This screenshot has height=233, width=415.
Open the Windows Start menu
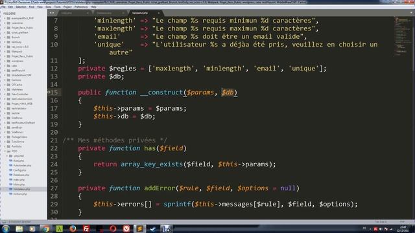(6, 228)
